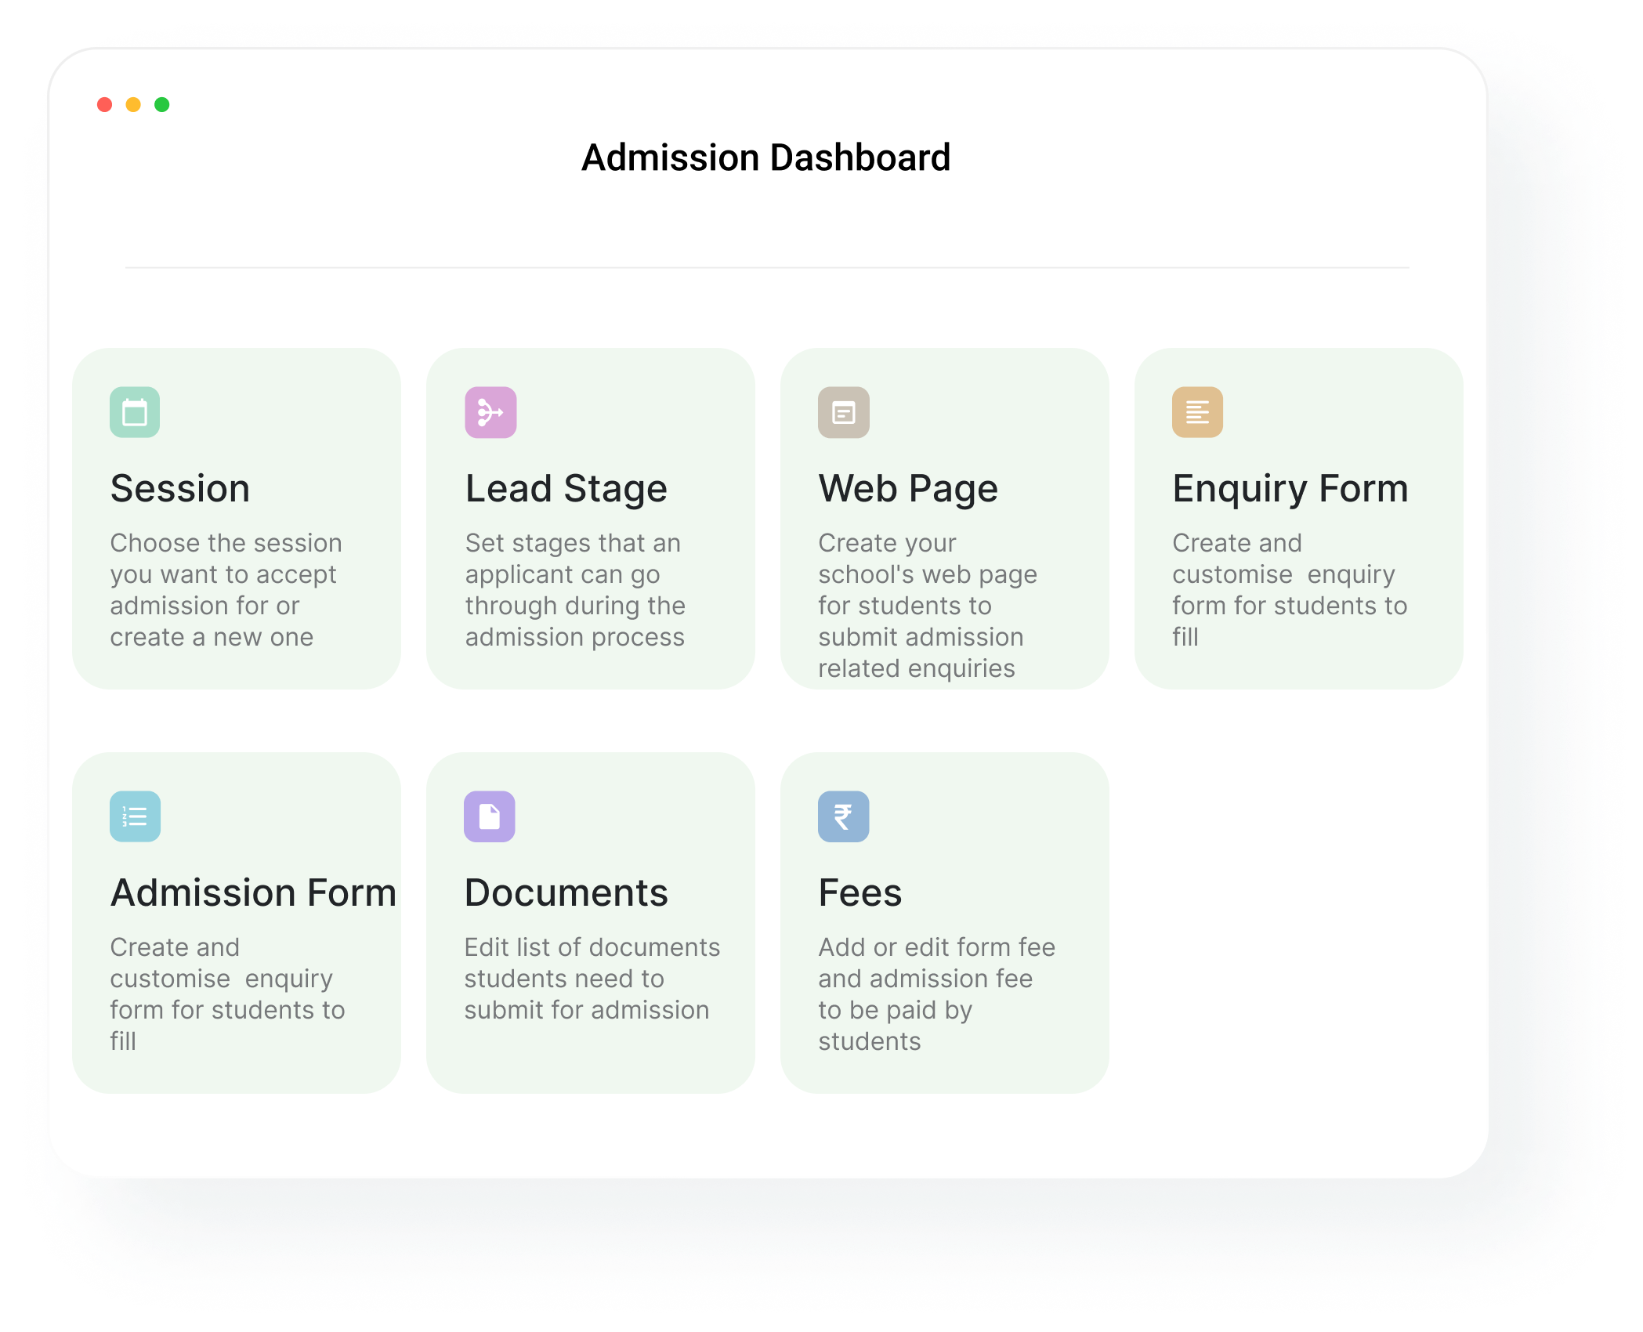Open the Documents heading

click(566, 893)
